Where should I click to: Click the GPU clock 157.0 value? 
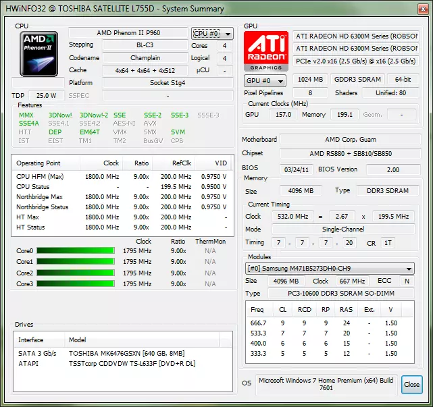click(x=283, y=115)
